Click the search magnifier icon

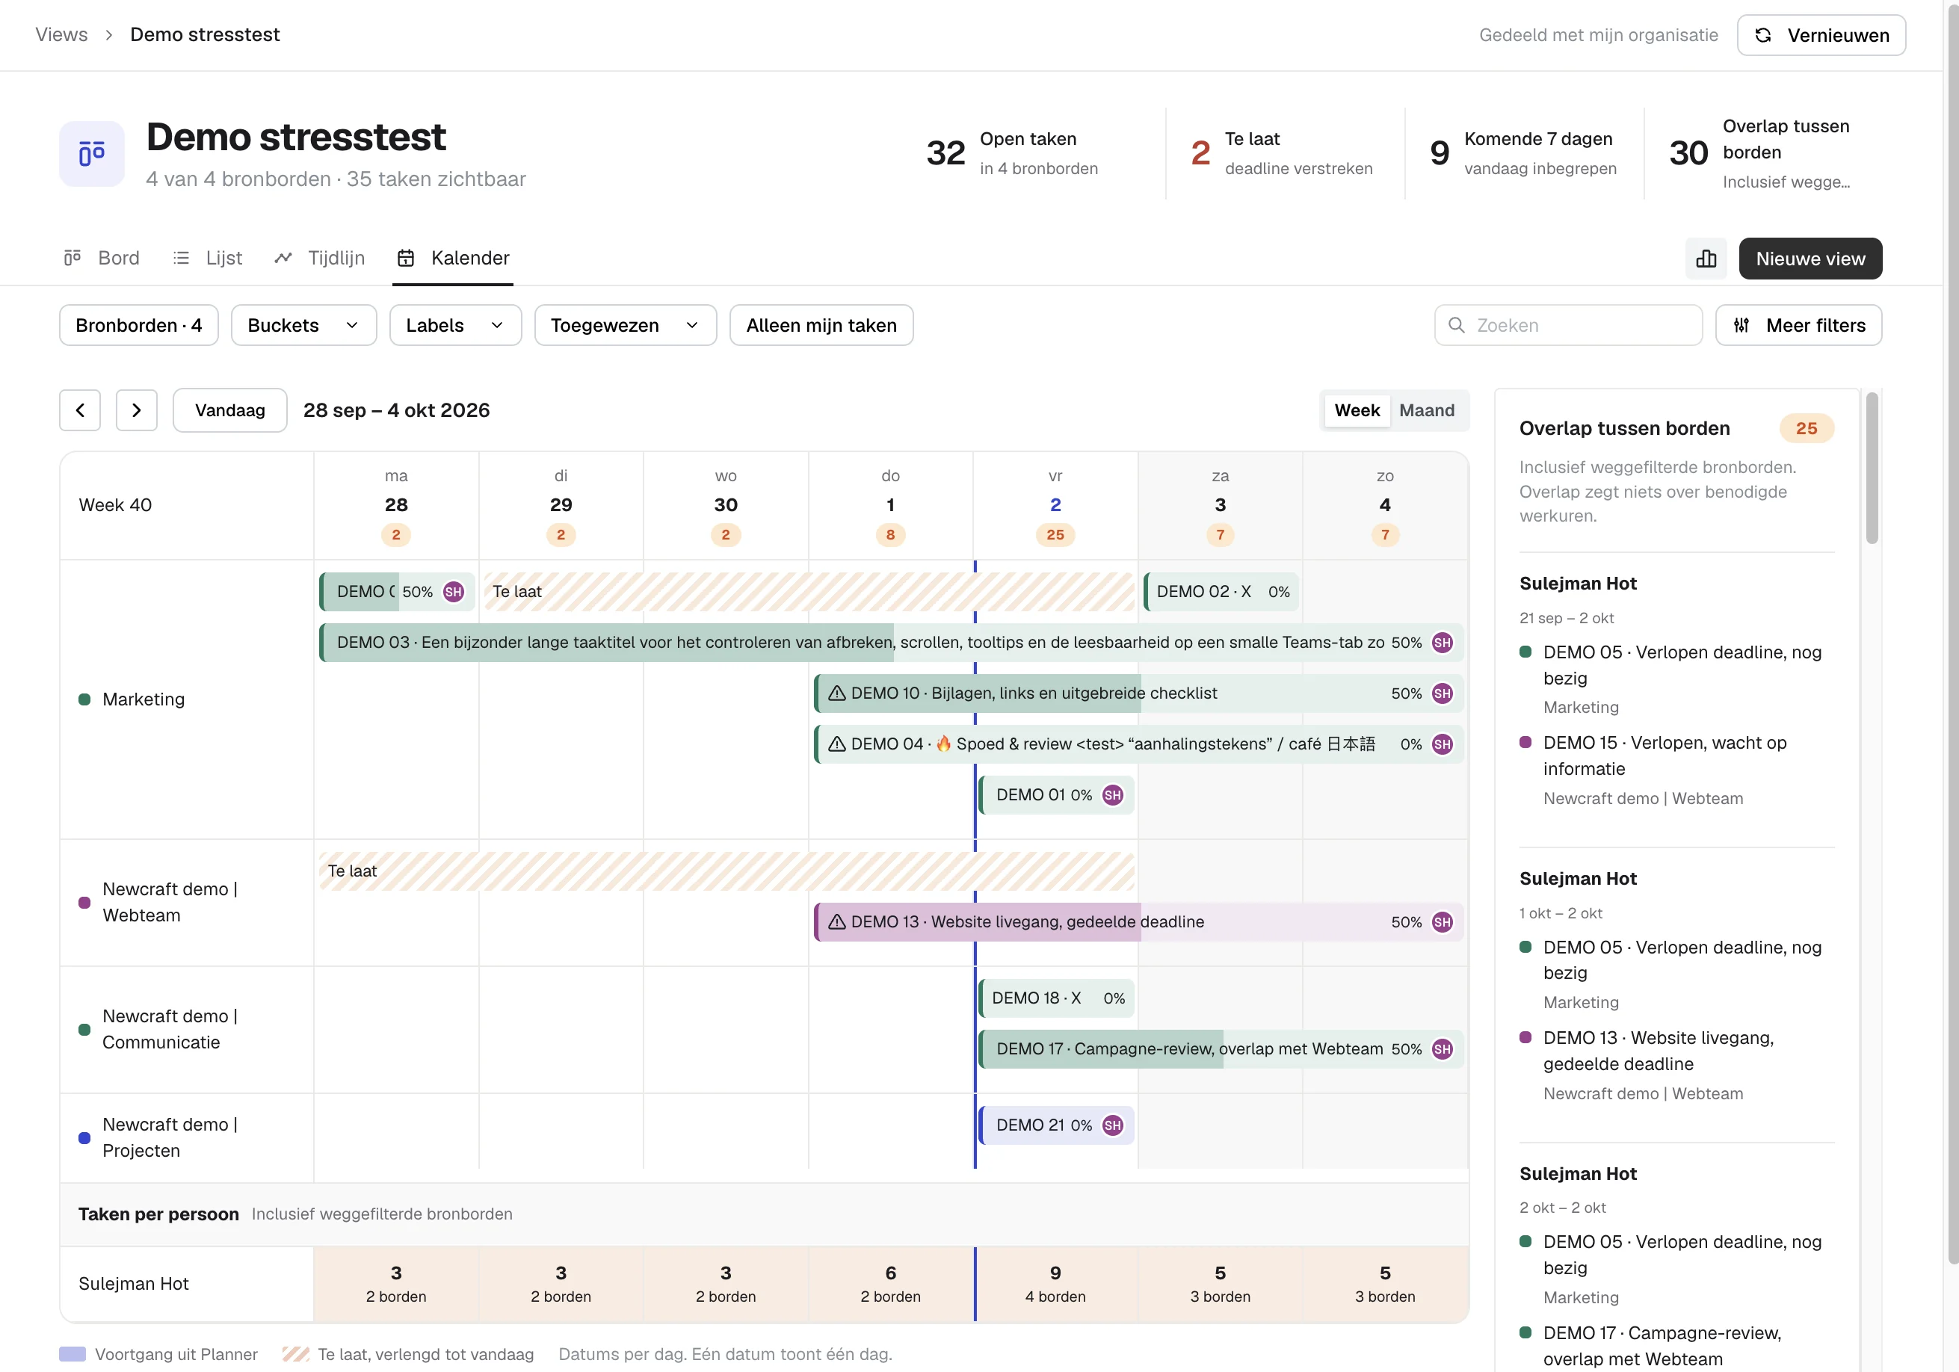point(1457,325)
